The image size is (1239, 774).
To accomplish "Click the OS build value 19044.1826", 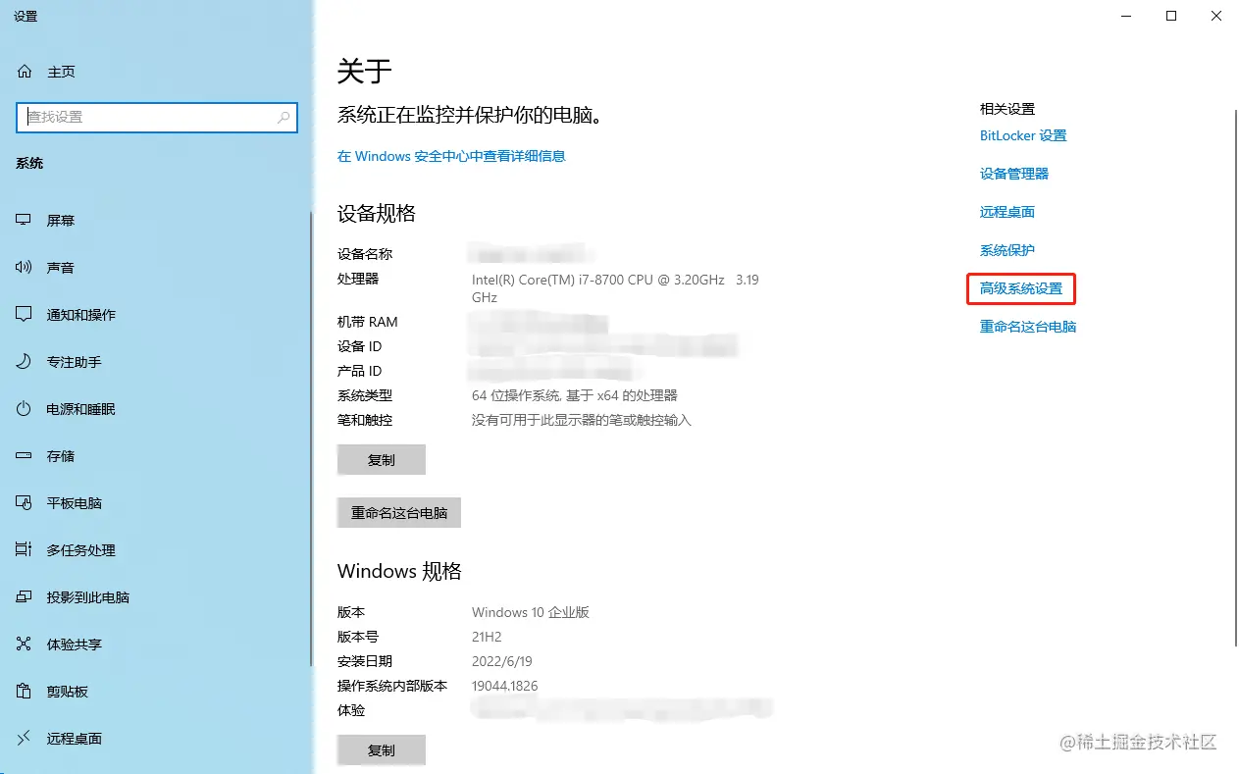I will click(x=505, y=686).
